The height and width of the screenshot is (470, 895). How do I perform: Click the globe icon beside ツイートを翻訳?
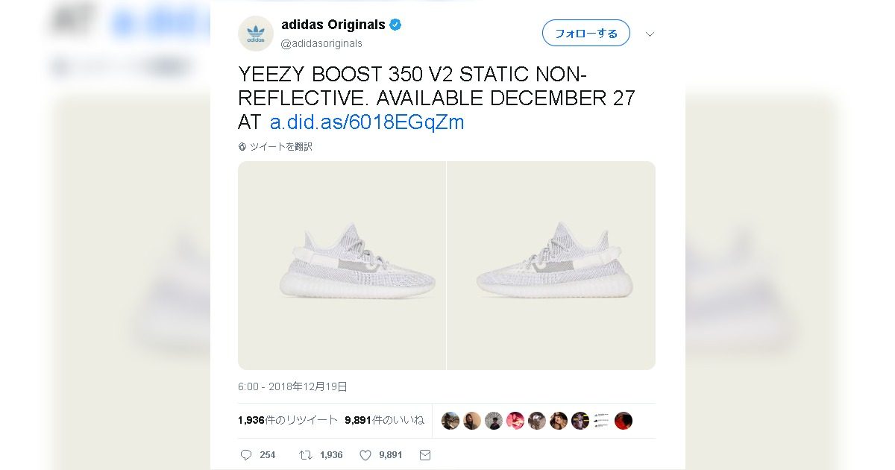click(x=242, y=147)
